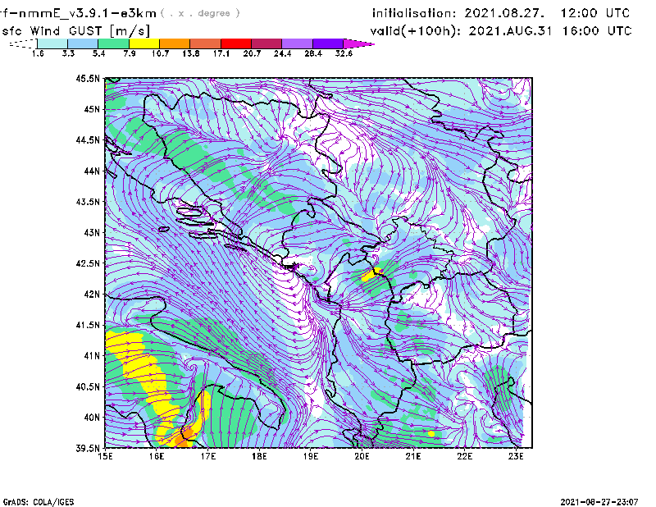Click the "12:00 UTC" initialisation time
The image size is (656, 507).
(x=595, y=13)
